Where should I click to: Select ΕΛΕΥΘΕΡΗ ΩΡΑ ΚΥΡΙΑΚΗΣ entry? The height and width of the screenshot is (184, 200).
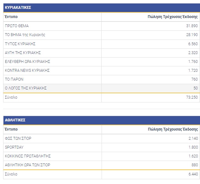(28, 61)
